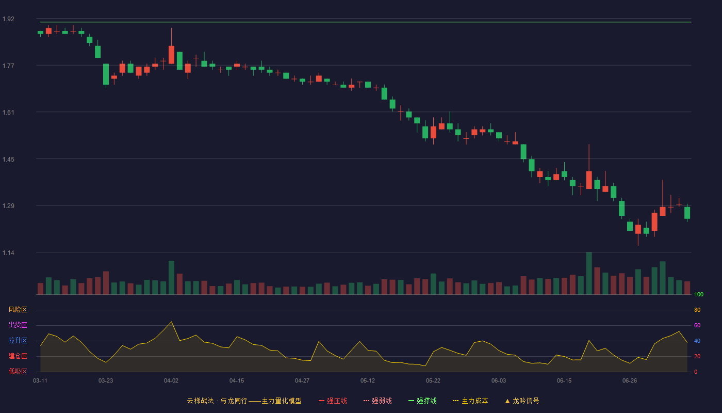Viewport: 722px width, 413px height.
Task: Click the 06-26 date axis label
Action: (630, 380)
